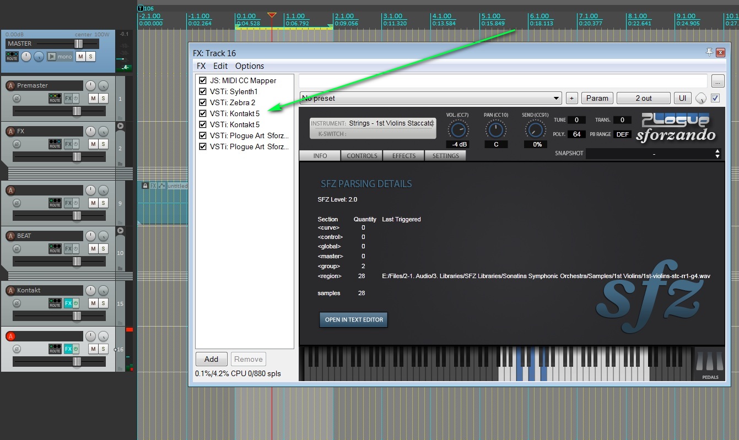Solo the BEAT track
This screenshot has height=440, width=739.
104,249
